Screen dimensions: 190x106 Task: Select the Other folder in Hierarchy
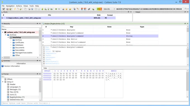(x=17, y=55)
